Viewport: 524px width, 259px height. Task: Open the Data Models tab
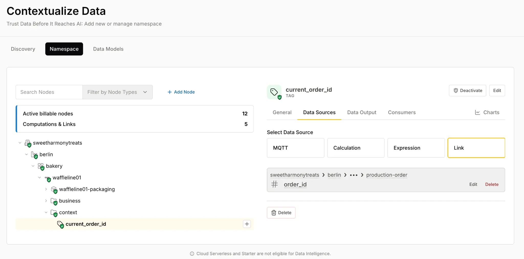click(x=108, y=49)
